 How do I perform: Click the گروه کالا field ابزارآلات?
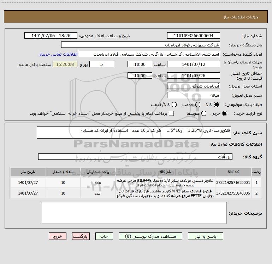tap(135, 157)
